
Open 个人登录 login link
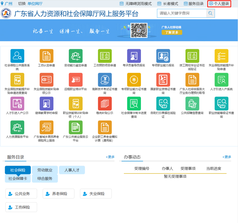(x=219, y=4)
